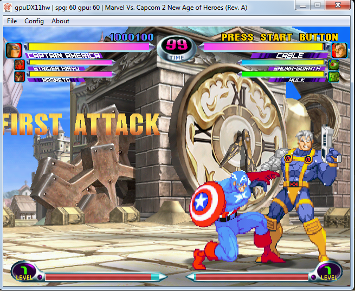Click the FIRST ATTACK banner text
Image resolution: width=355 pixels, height=303 pixels.
click(x=81, y=124)
